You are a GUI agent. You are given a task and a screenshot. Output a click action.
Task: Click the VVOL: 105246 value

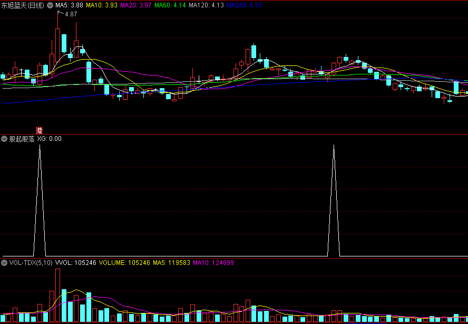(76, 263)
